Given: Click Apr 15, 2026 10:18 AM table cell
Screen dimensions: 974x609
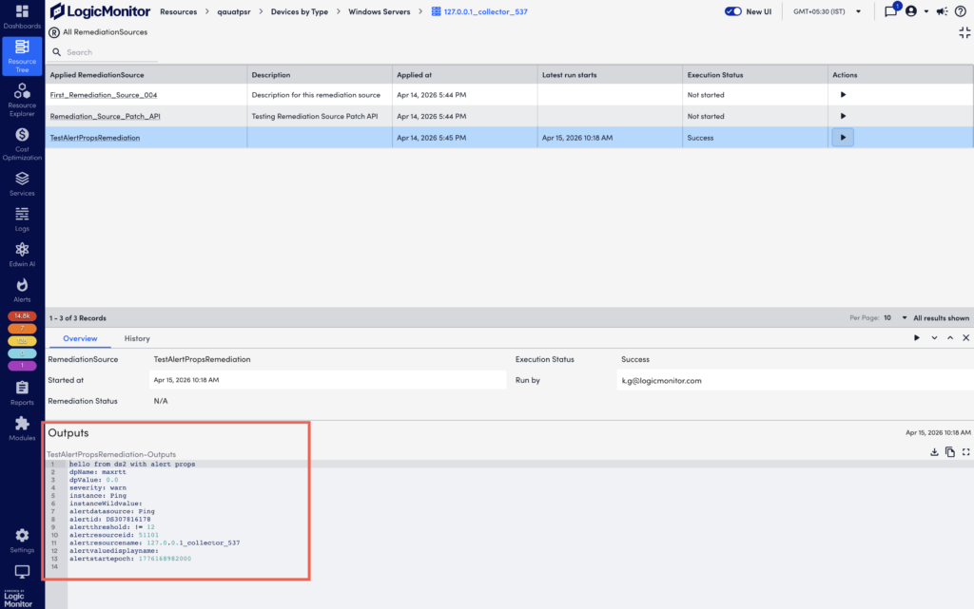Looking at the screenshot, I should pos(610,138).
